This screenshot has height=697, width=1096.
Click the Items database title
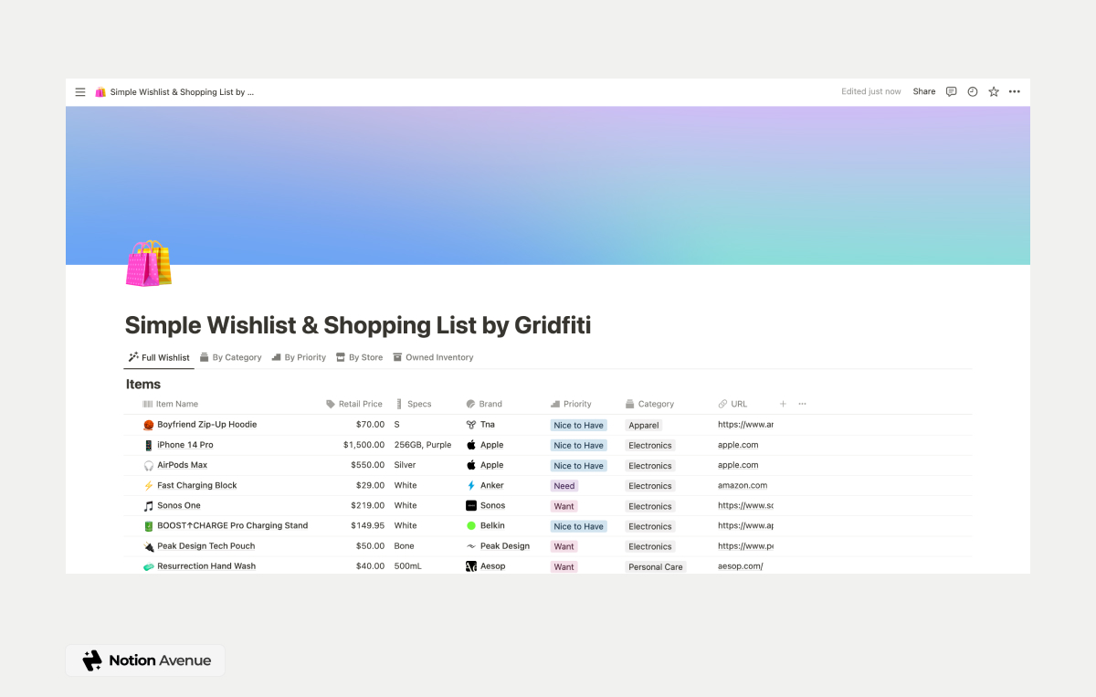click(143, 385)
